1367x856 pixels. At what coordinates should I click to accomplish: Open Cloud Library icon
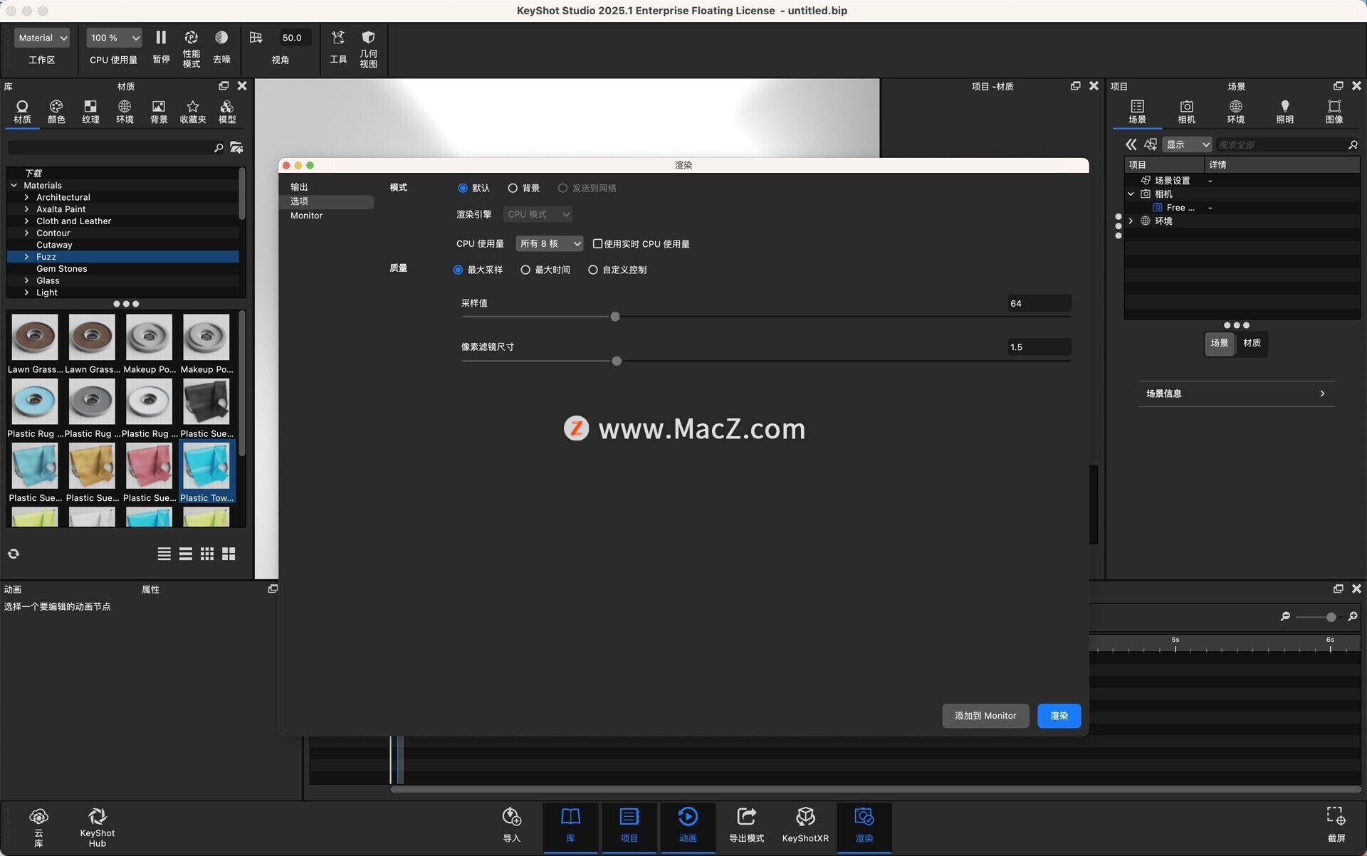click(x=38, y=816)
